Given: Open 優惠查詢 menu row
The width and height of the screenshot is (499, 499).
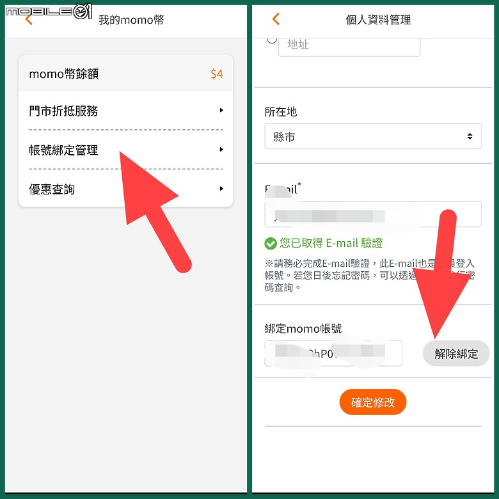Looking at the screenshot, I should pyautogui.click(x=125, y=189).
